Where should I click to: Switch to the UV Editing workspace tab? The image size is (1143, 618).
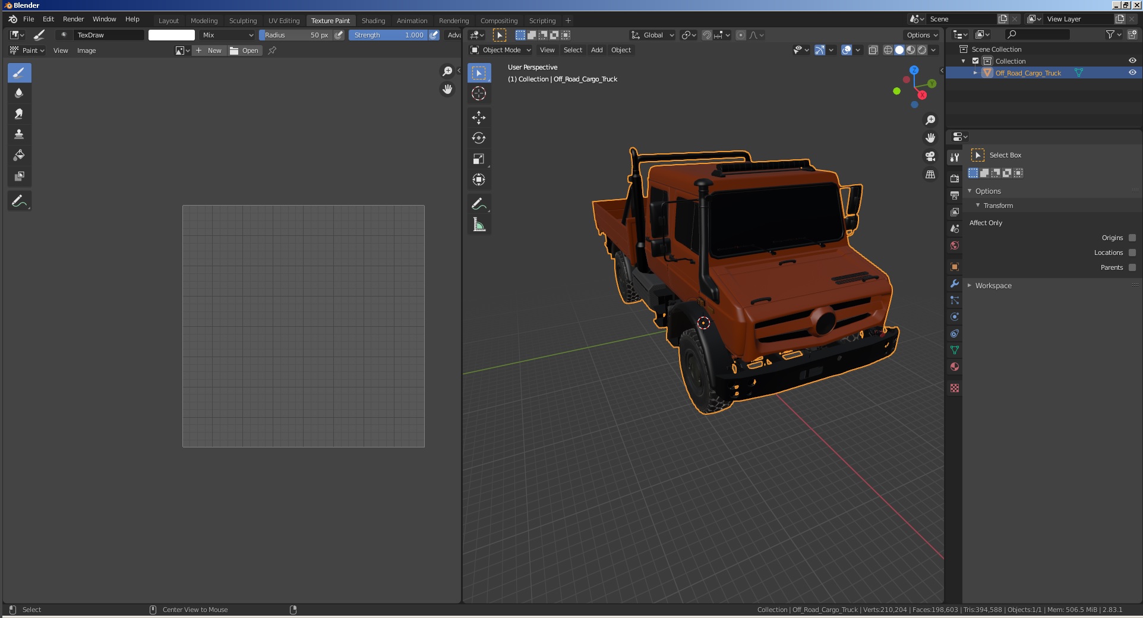[284, 21]
